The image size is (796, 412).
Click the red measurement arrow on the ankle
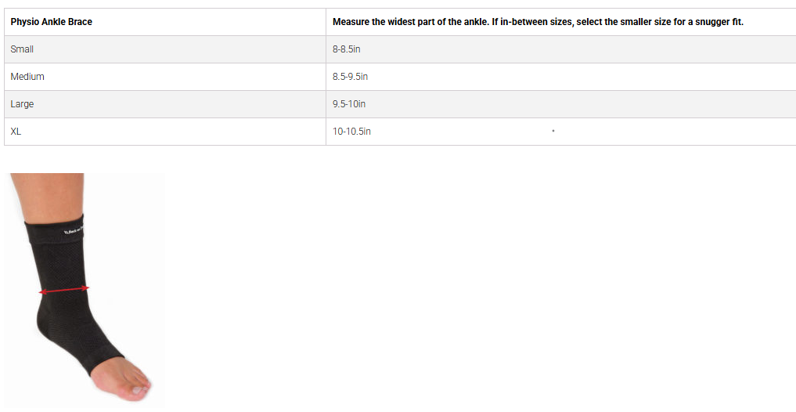pos(64,290)
